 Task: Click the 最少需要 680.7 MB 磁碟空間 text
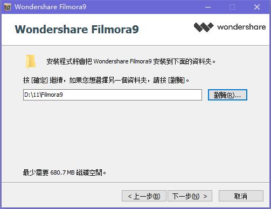click(x=65, y=172)
